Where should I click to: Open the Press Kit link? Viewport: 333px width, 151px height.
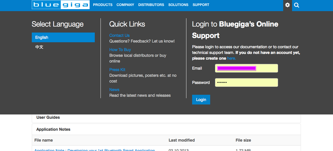pyautogui.click(x=117, y=70)
